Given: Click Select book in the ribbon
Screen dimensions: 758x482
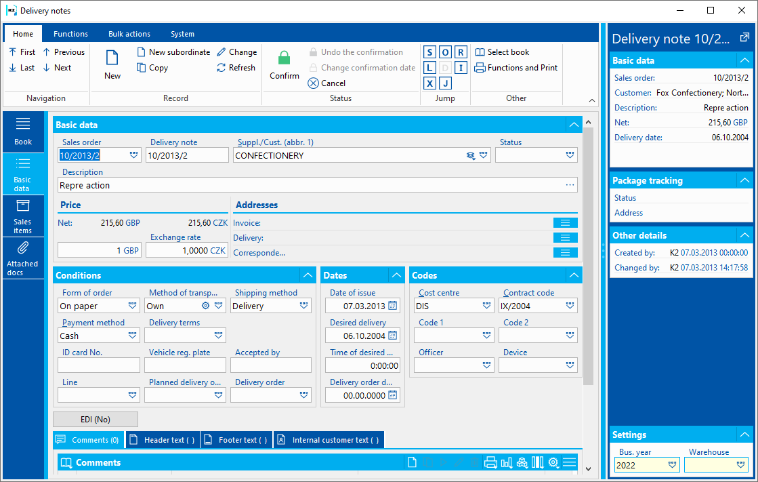Looking at the screenshot, I should click(x=502, y=52).
